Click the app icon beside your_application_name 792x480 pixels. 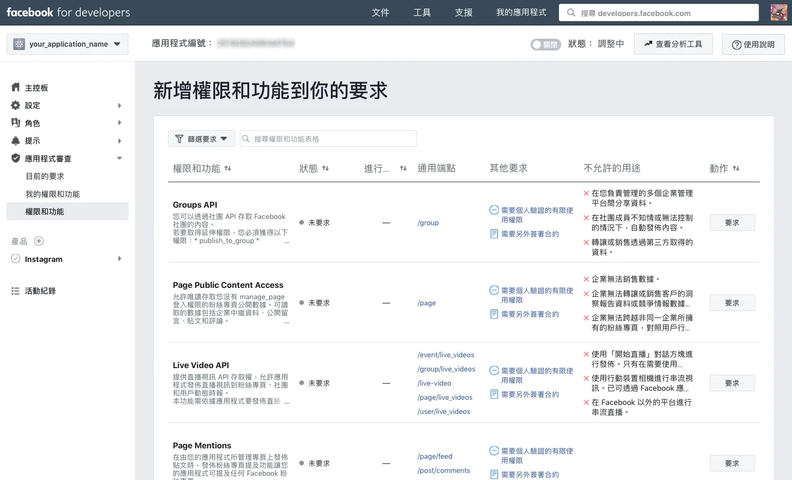click(x=19, y=44)
